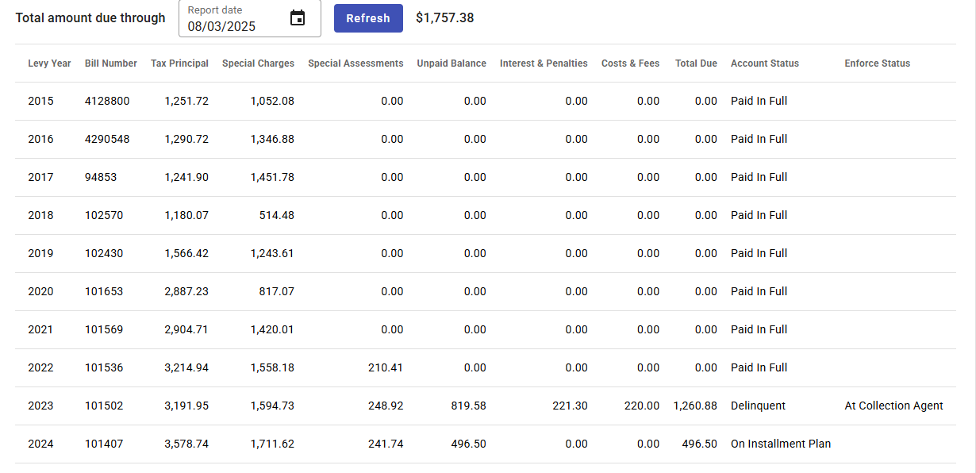Click the Refresh button
The image size is (976, 473).
point(368,18)
